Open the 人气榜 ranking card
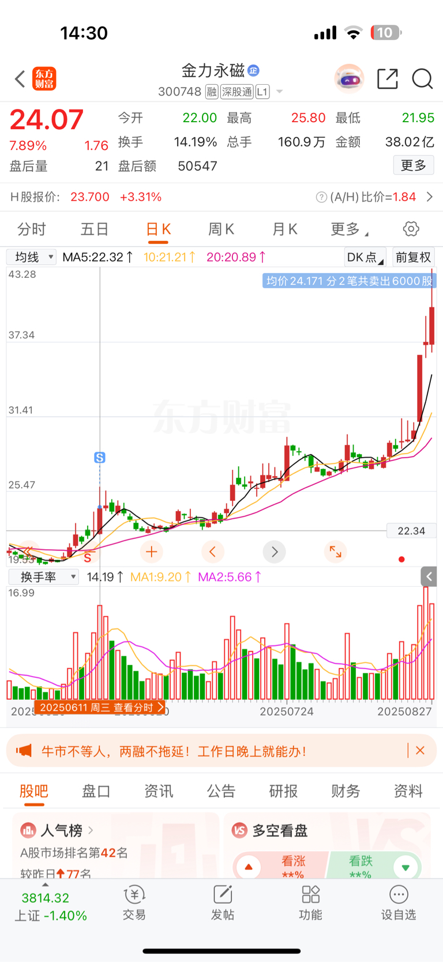 tap(115, 846)
